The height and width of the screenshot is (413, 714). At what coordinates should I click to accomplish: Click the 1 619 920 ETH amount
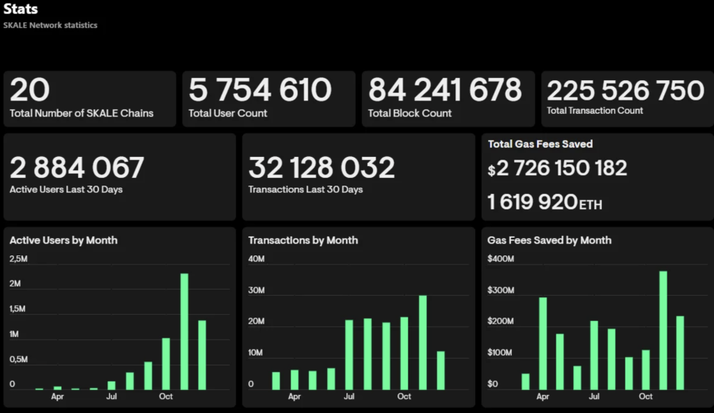pyautogui.click(x=545, y=202)
